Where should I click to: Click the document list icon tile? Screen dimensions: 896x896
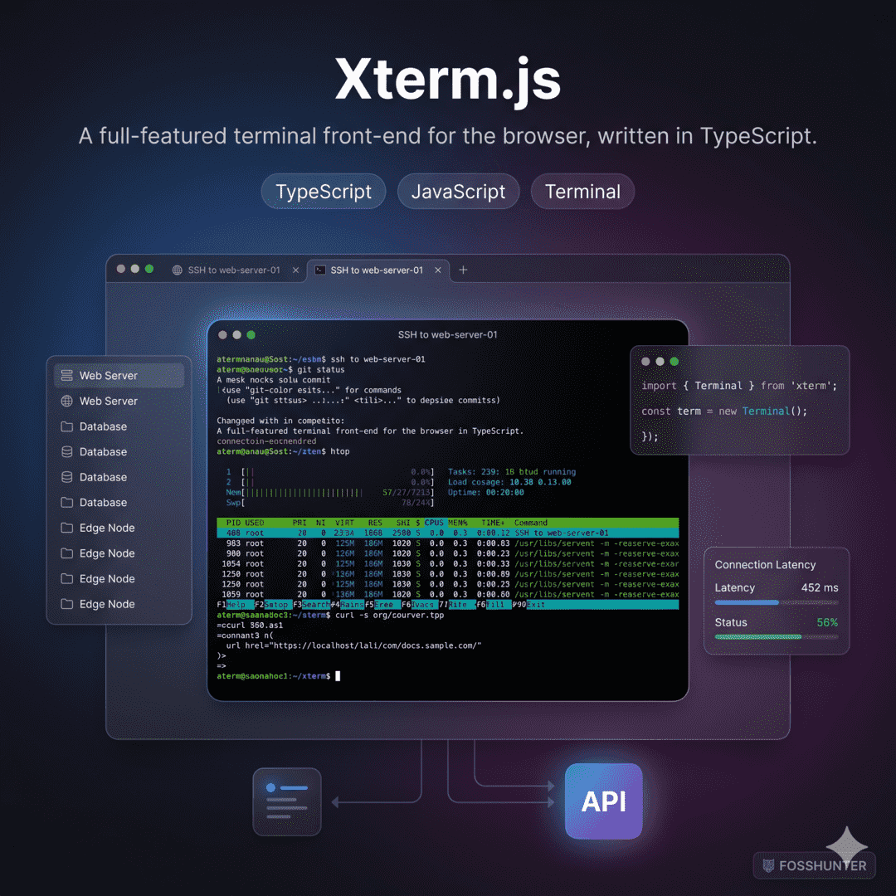coord(287,801)
